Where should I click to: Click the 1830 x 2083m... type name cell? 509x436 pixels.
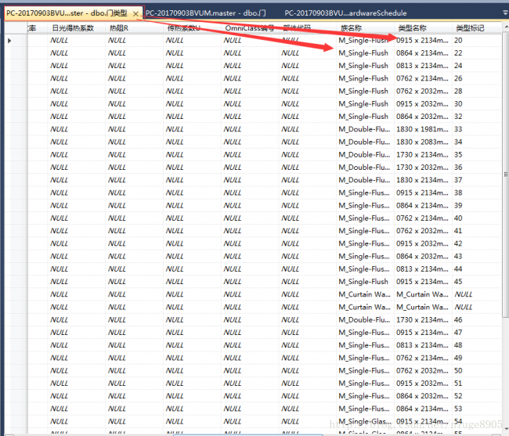[422, 142]
